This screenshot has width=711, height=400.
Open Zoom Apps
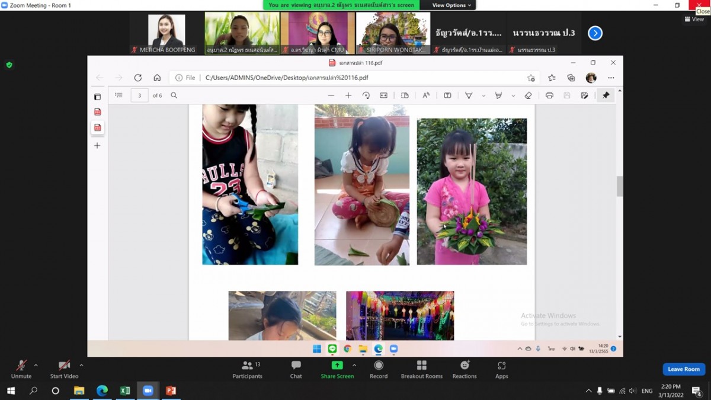point(502,369)
